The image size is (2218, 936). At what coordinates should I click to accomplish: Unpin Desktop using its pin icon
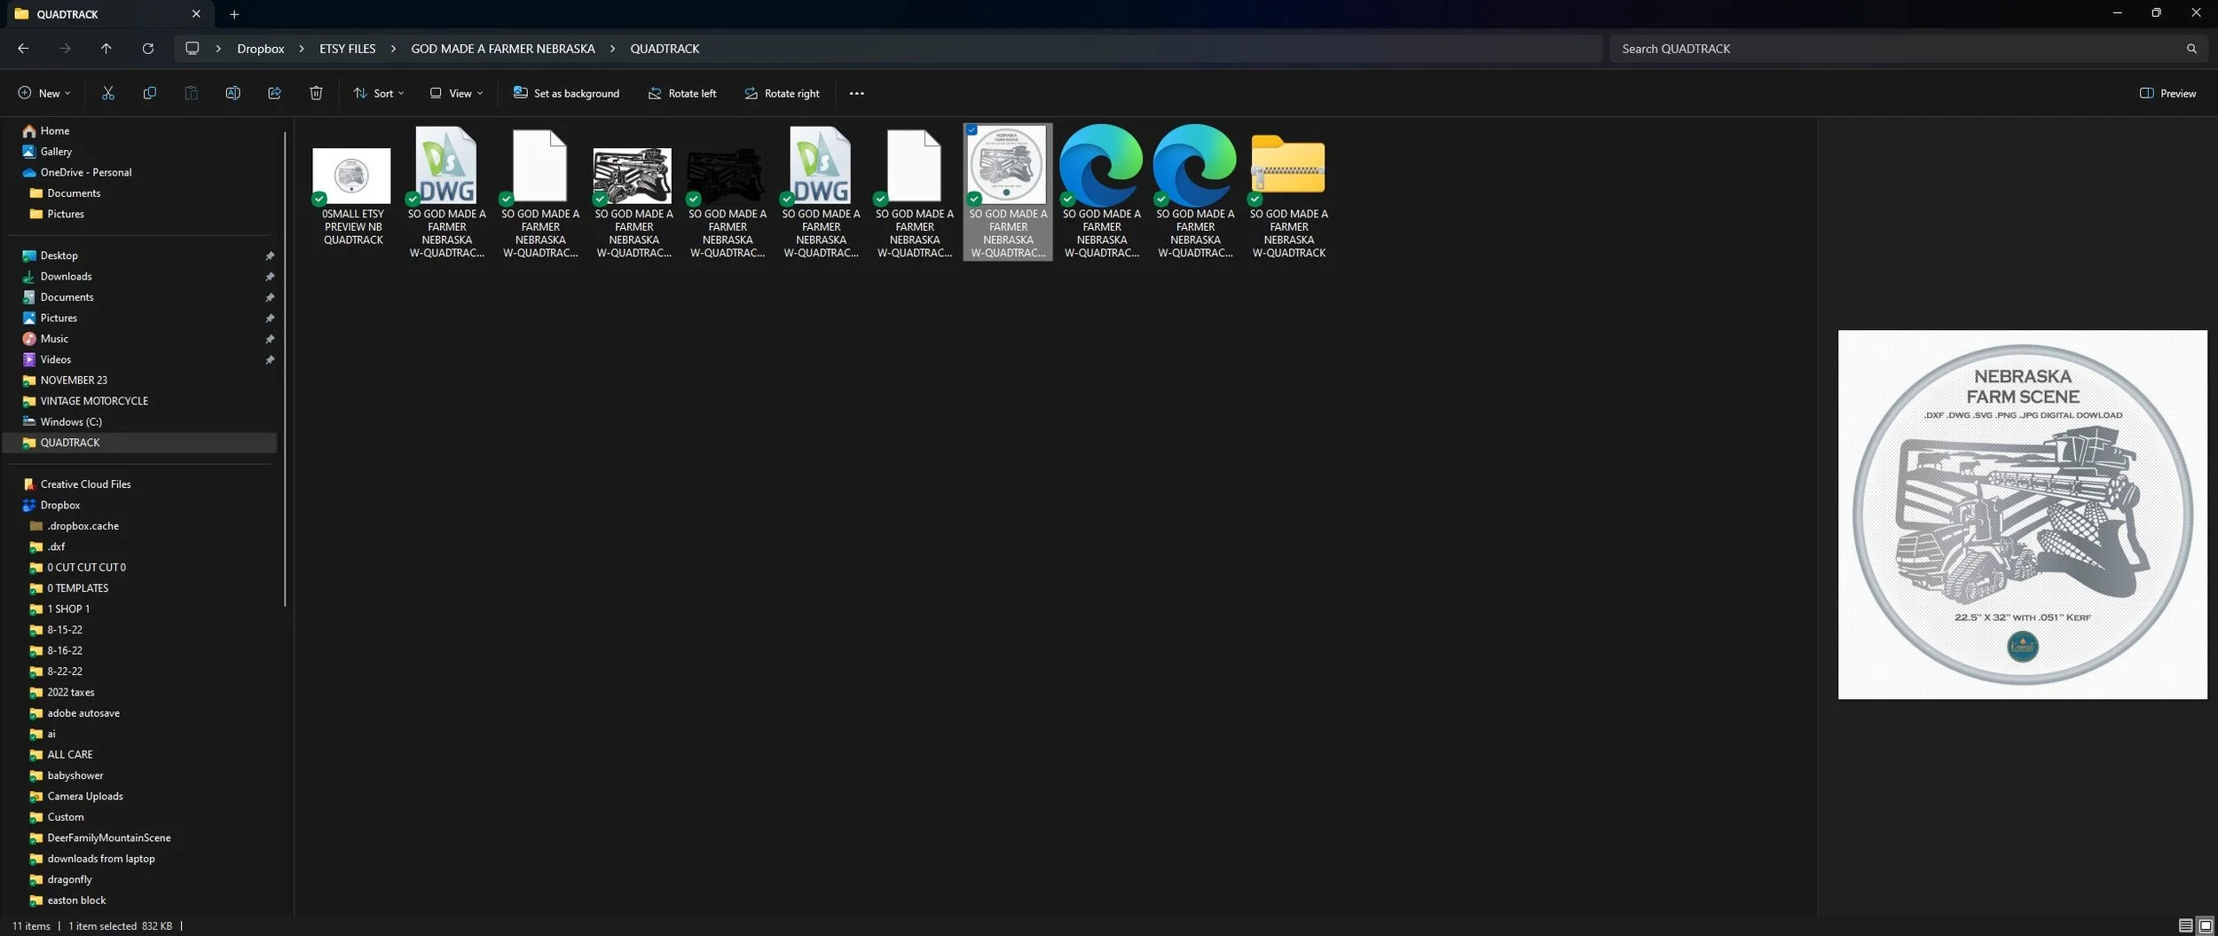coord(270,256)
